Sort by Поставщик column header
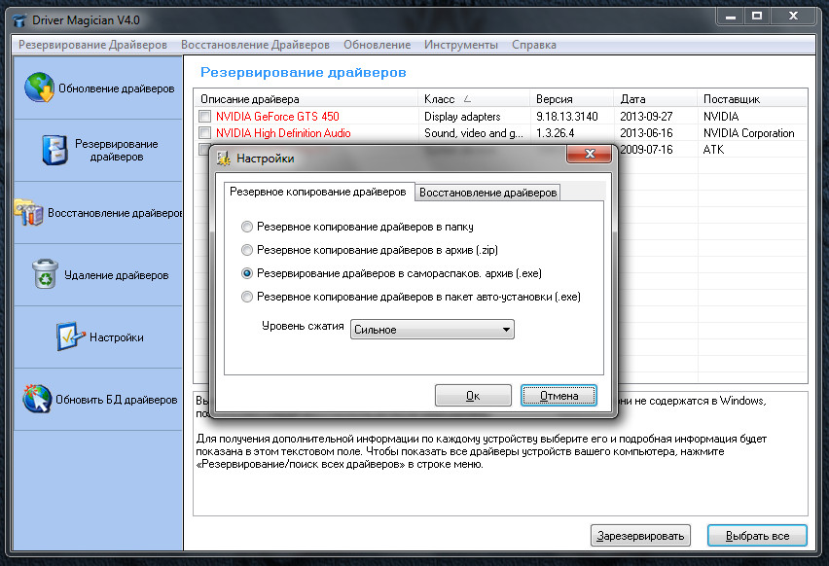829x566 pixels. [752, 99]
